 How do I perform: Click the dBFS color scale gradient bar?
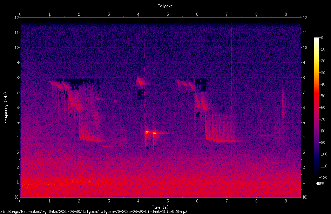coord(316,108)
